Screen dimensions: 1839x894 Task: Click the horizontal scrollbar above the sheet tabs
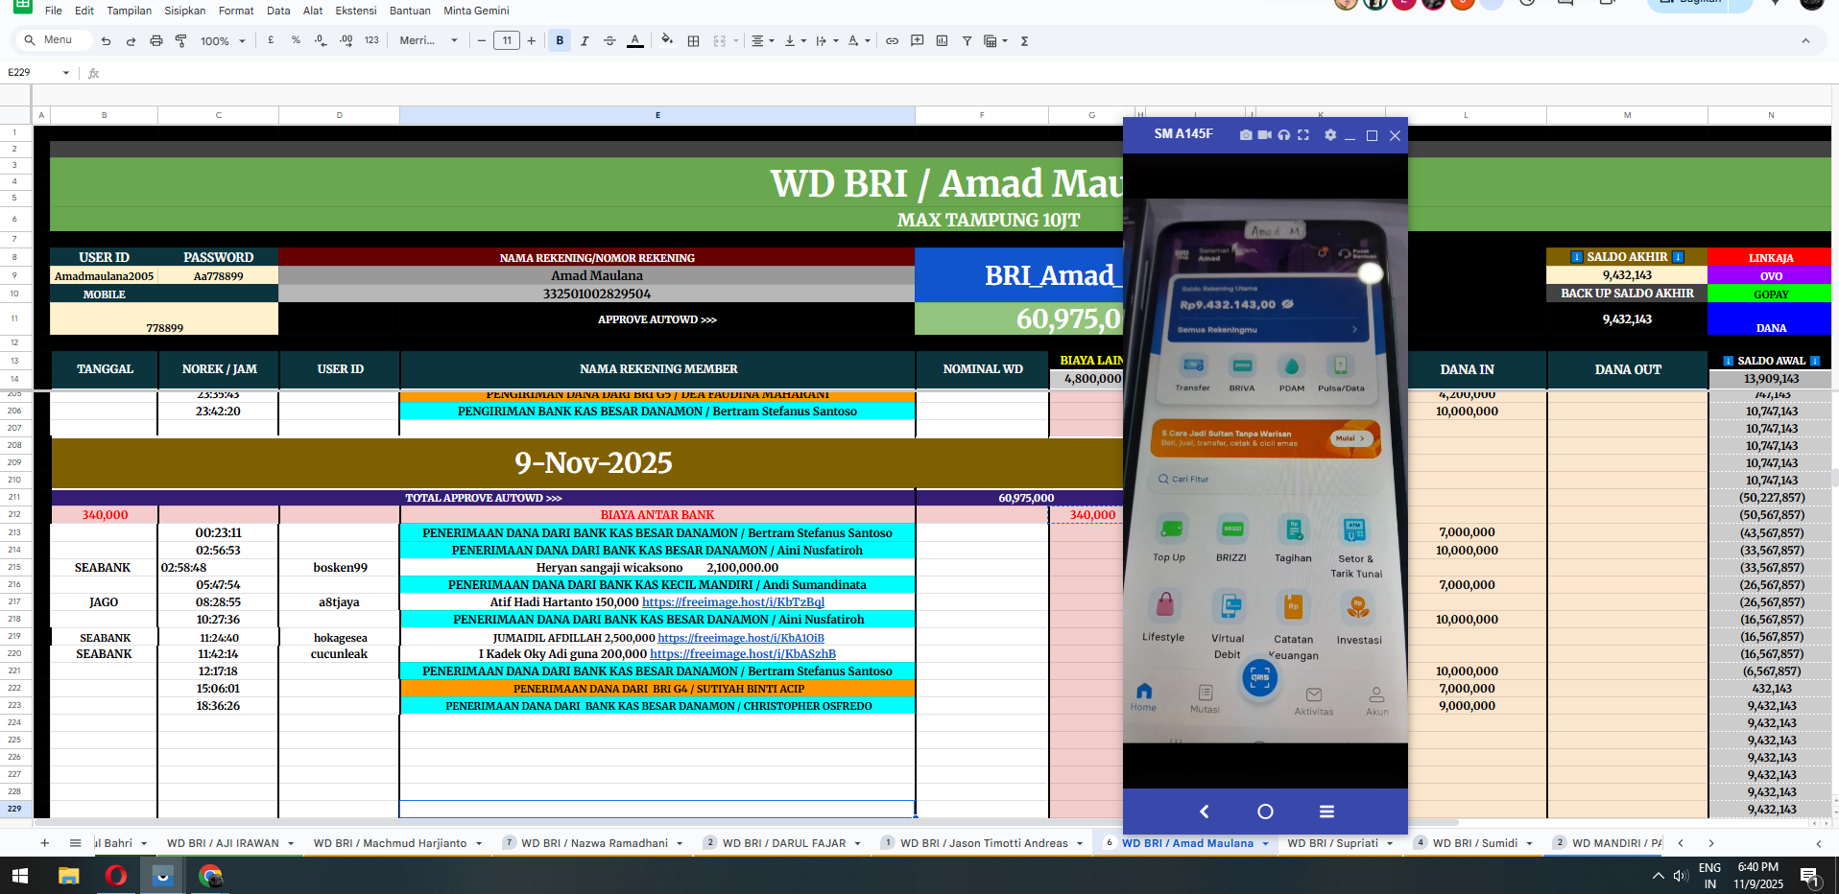pos(746,822)
